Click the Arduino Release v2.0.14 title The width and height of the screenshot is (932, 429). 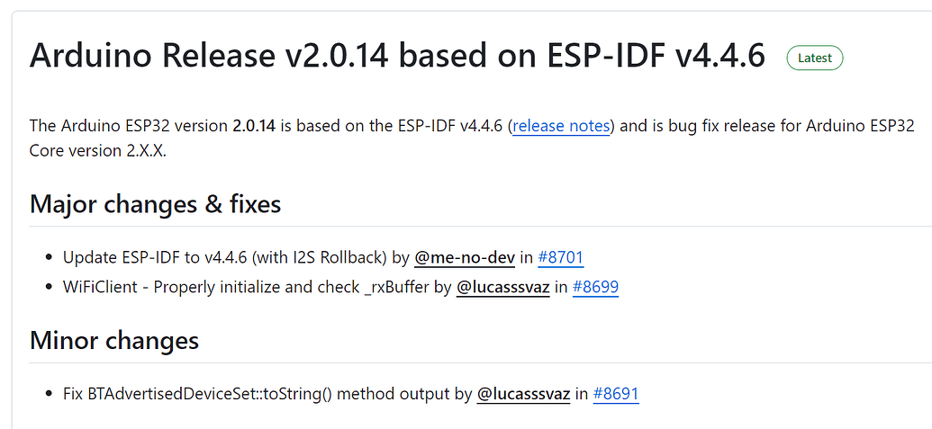pyautogui.click(x=397, y=56)
